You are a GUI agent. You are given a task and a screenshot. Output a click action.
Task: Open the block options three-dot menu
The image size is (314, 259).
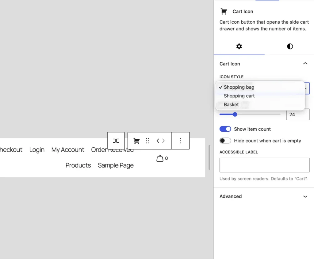tap(181, 141)
